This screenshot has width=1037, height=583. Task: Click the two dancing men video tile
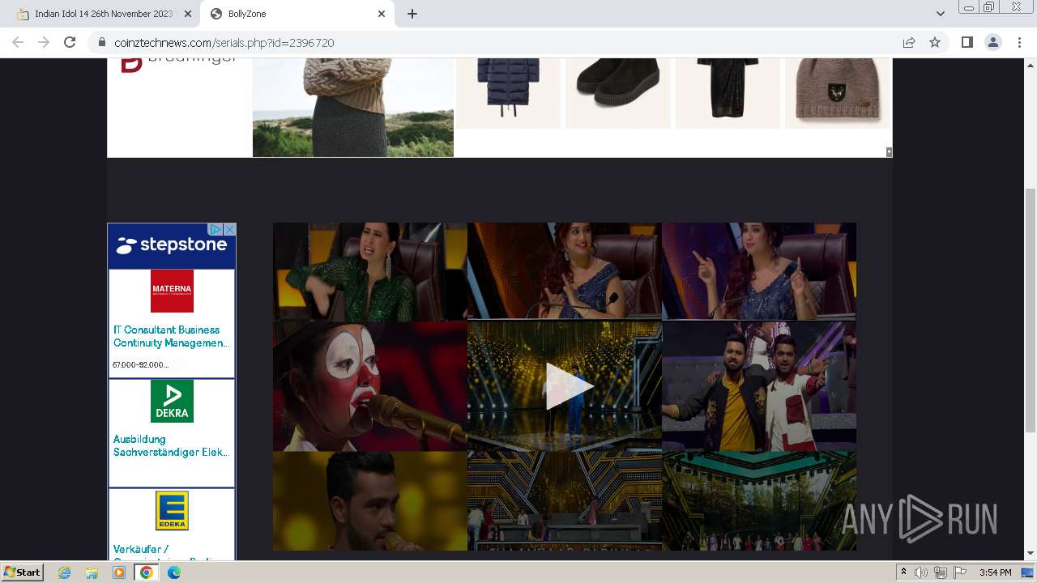759,386
